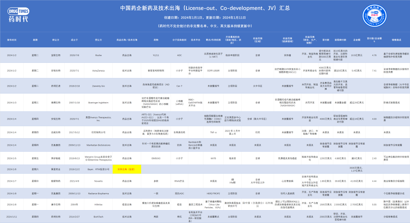Select the 转让方 column header
Viewport: 410px width, 223px height.
click(x=56, y=40)
